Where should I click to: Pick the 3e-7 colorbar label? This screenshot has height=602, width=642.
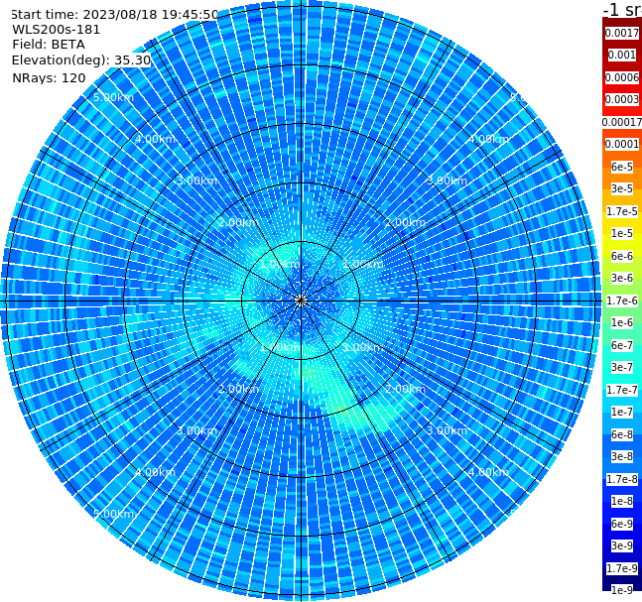622,367
